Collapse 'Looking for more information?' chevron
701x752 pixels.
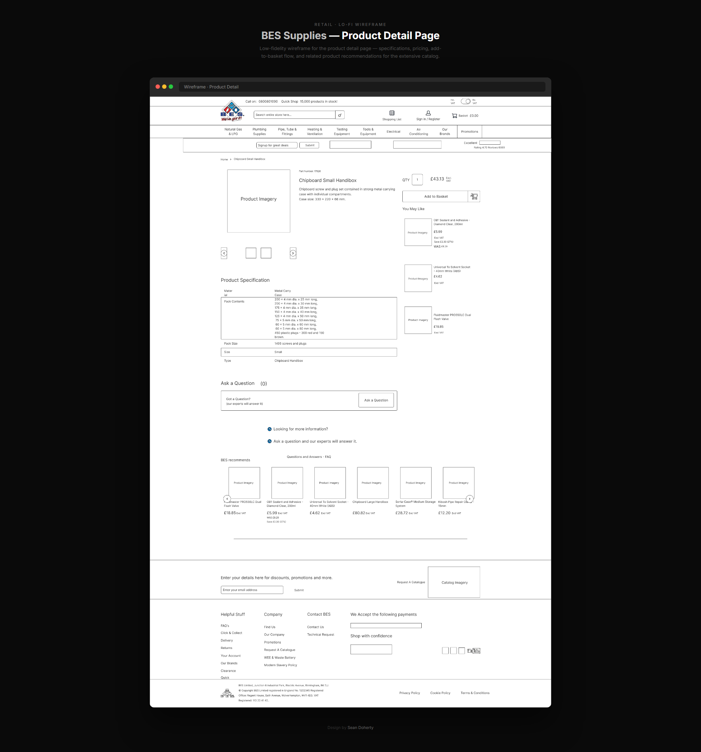269,429
